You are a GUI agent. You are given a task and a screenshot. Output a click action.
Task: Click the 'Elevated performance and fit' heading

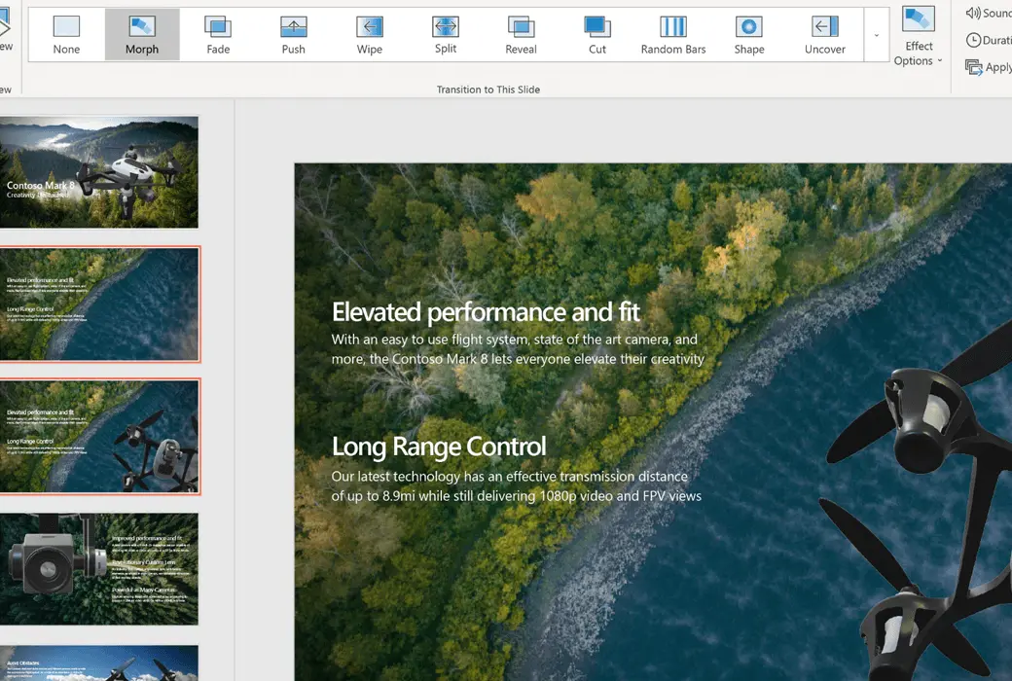[486, 312]
